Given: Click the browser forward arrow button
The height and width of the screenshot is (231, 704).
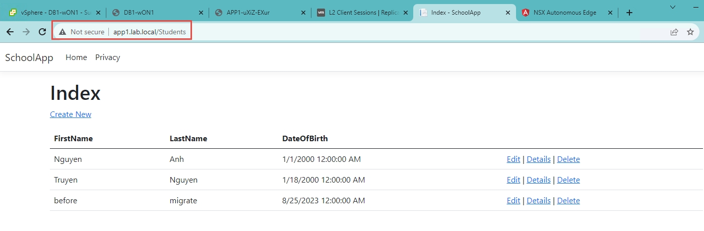Looking at the screenshot, I should click(x=26, y=32).
